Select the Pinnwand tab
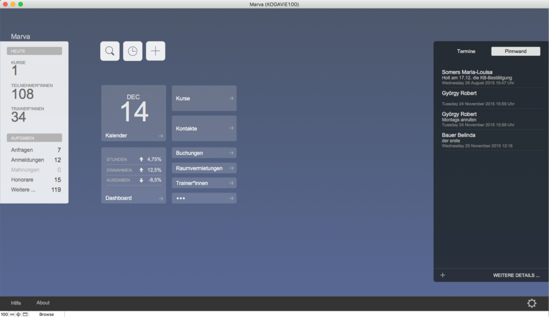549x317 pixels. 515,51
